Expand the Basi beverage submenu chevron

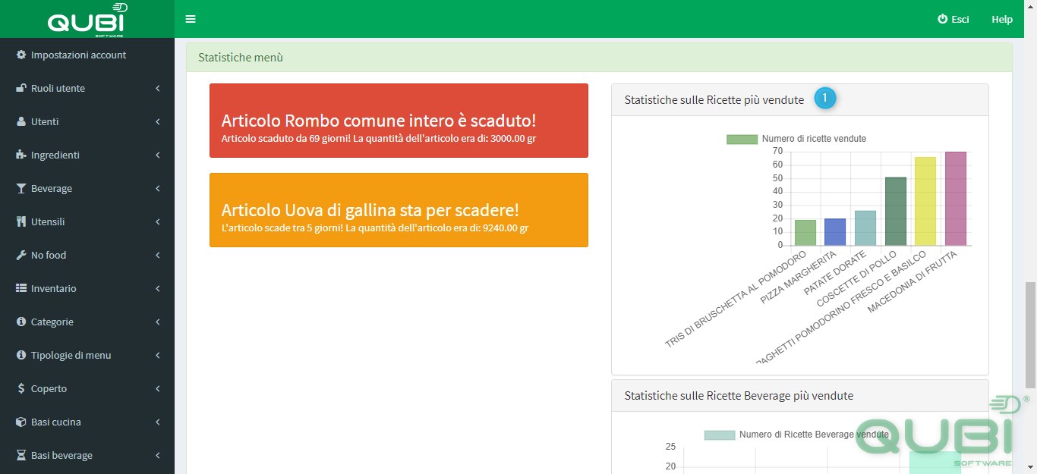(158, 456)
